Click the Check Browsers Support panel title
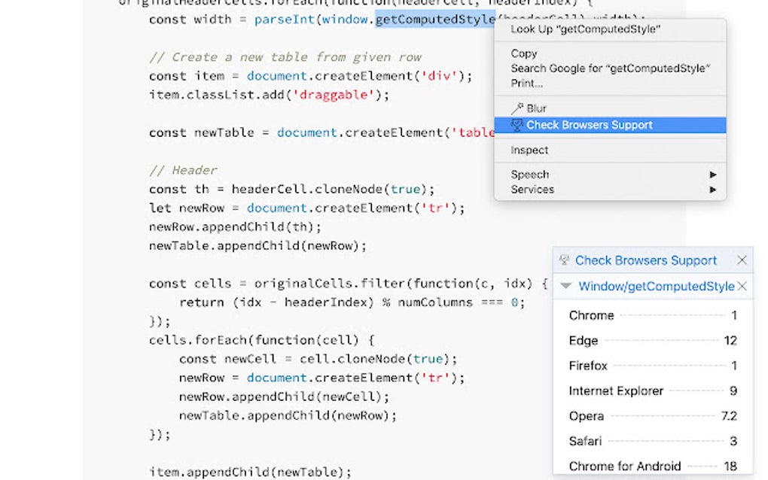The width and height of the screenshot is (768, 480). [x=646, y=260]
